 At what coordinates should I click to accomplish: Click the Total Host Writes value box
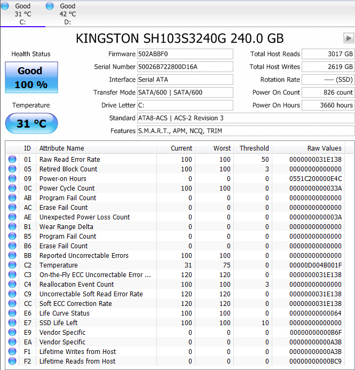coord(328,67)
